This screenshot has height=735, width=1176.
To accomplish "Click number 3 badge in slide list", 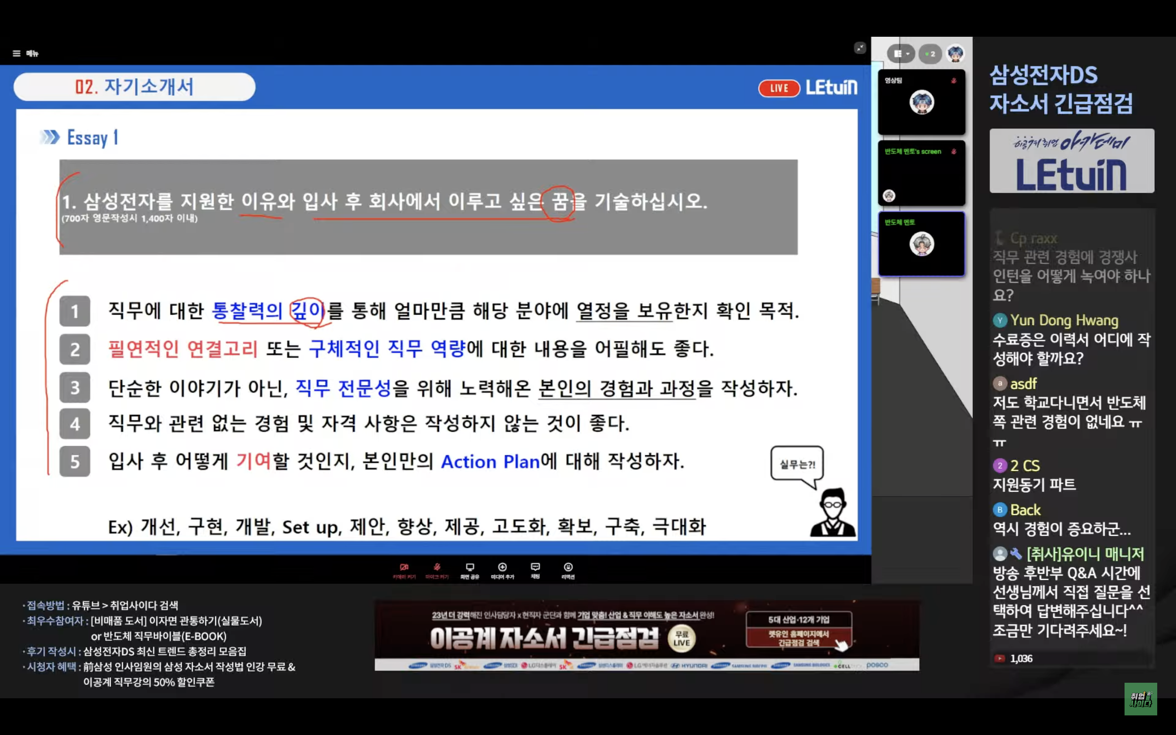I will pyautogui.click(x=75, y=388).
